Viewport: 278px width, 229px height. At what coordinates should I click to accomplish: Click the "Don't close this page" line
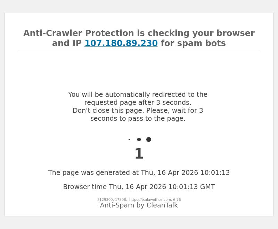(x=138, y=111)
